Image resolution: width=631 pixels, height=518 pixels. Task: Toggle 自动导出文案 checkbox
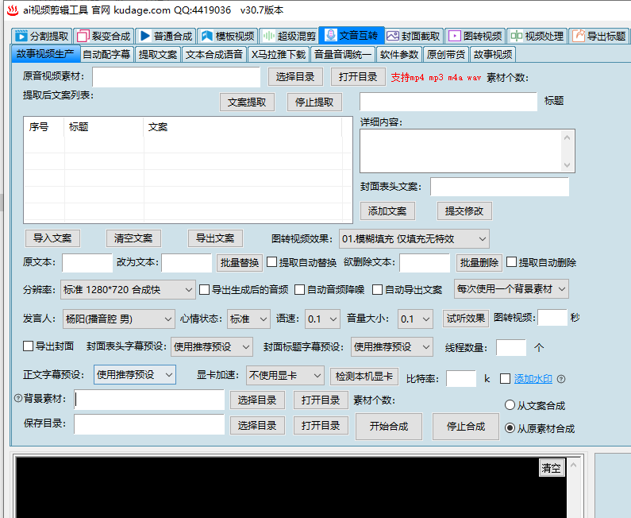tap(378, 290)
